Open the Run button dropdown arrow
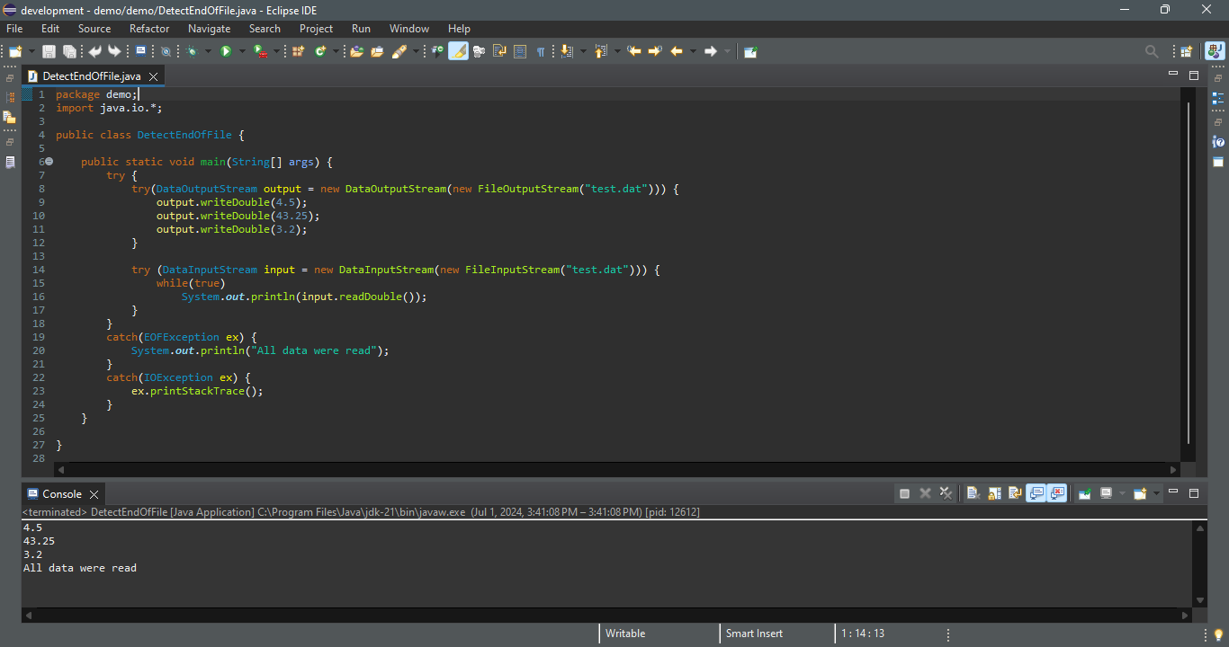This screenshot has height=647, width=1229. point(242,51)
